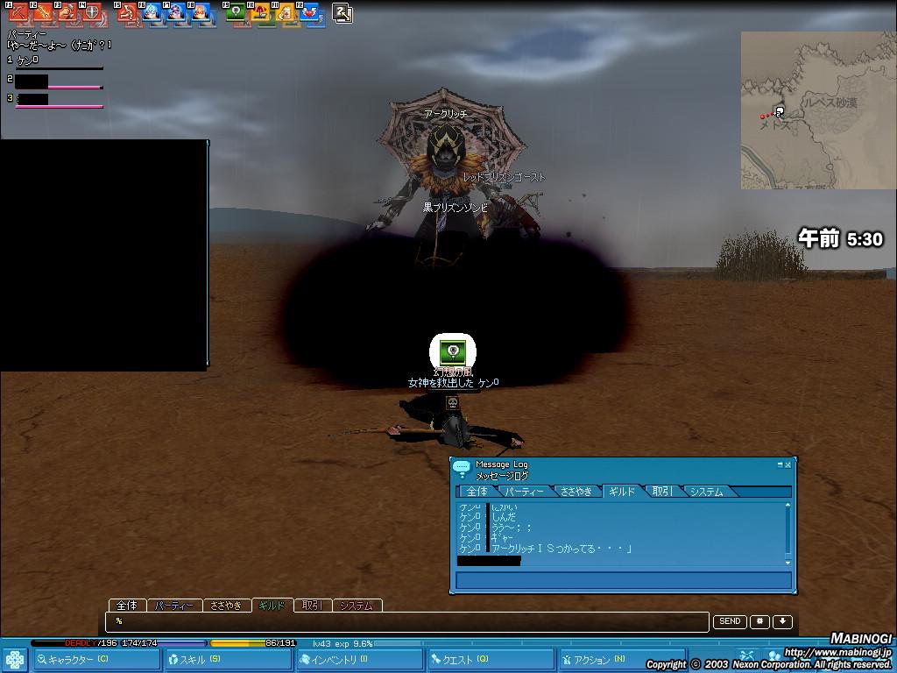Click the SEND chat button
This screenshot has height=673, width=897.
coord(730,621)
